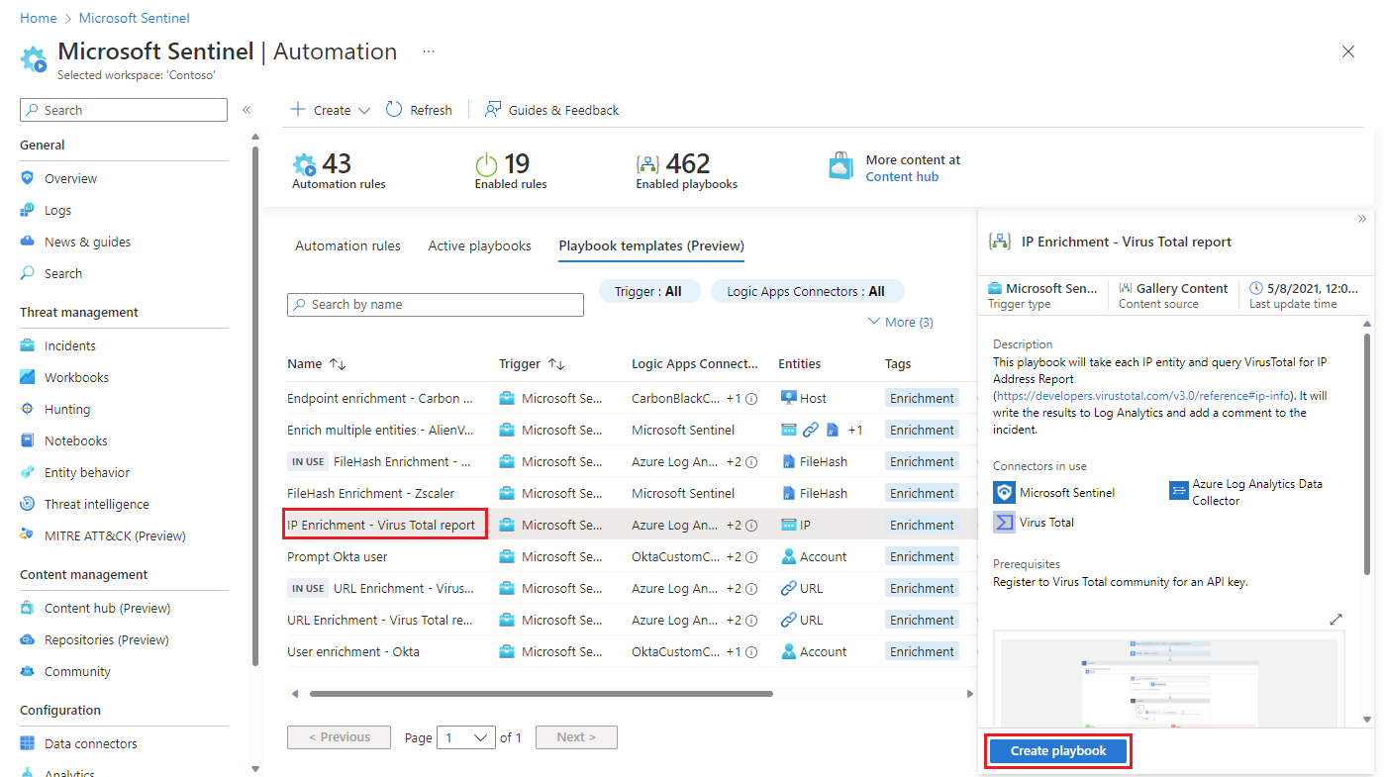Click the Virus Total connector in the details pane
The height and width of the screenshot is (777, 1384).
(x=1035, y=522)
